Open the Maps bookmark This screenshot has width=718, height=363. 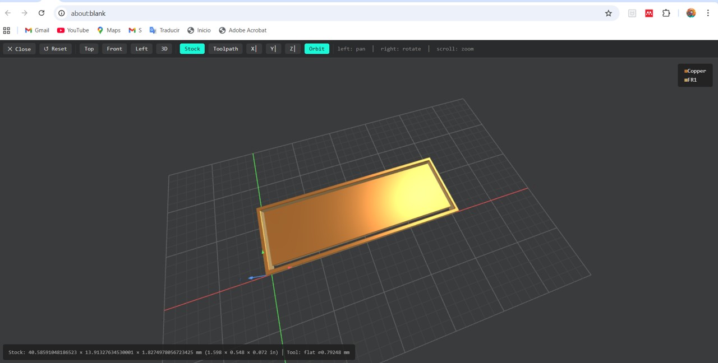(109, 30)
